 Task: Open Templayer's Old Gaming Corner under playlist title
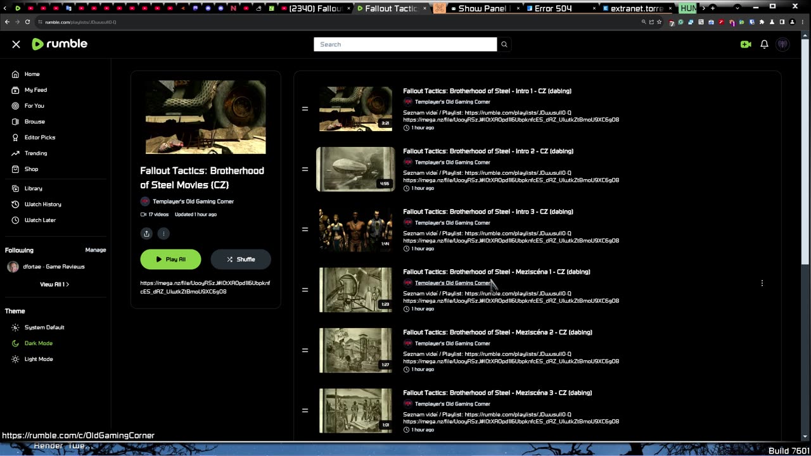(193, 201)
